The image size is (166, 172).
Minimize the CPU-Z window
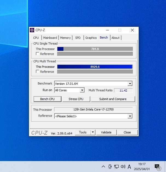107,30
